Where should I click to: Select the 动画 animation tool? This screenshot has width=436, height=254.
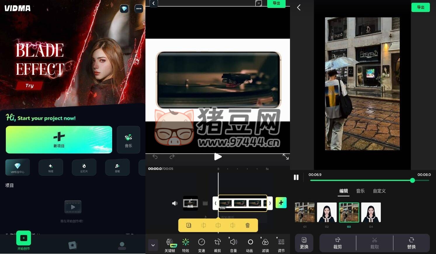point(250,244)
